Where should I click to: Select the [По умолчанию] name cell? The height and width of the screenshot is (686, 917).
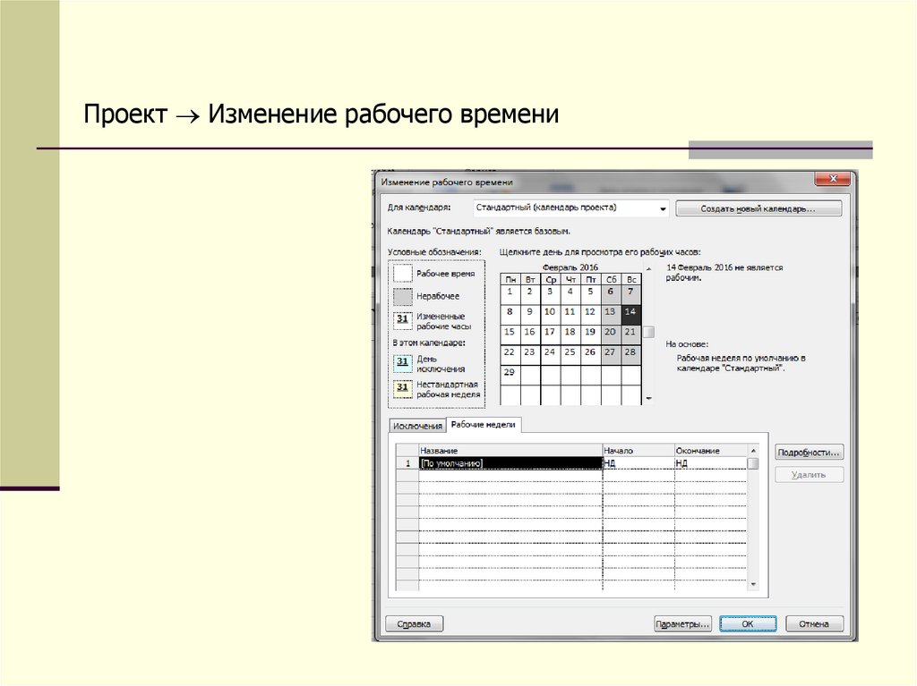(x=510, y=463)
